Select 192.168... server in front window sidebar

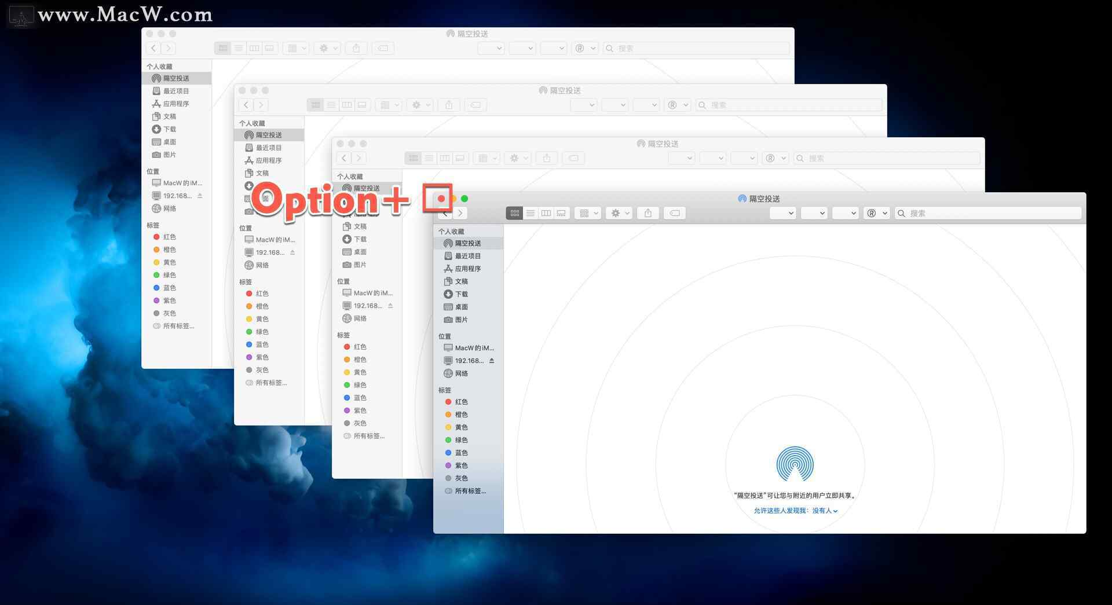click(463, 361)
